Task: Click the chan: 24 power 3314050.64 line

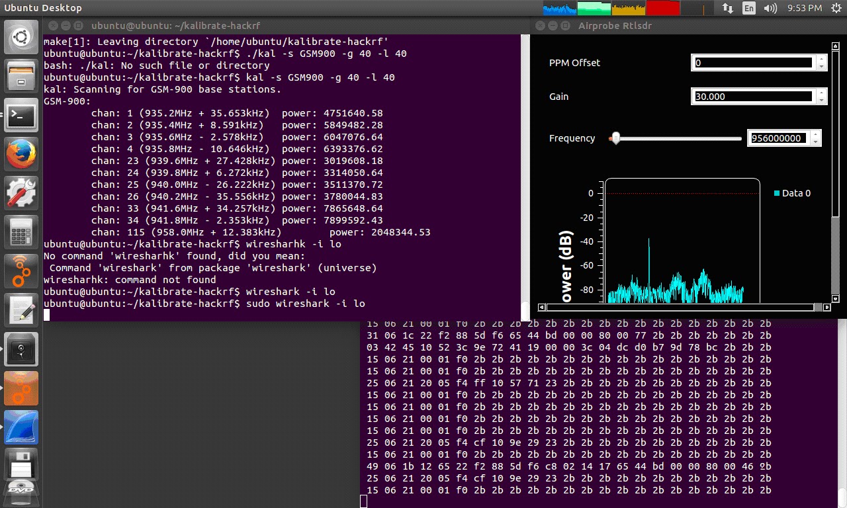Action: (237, 173)
